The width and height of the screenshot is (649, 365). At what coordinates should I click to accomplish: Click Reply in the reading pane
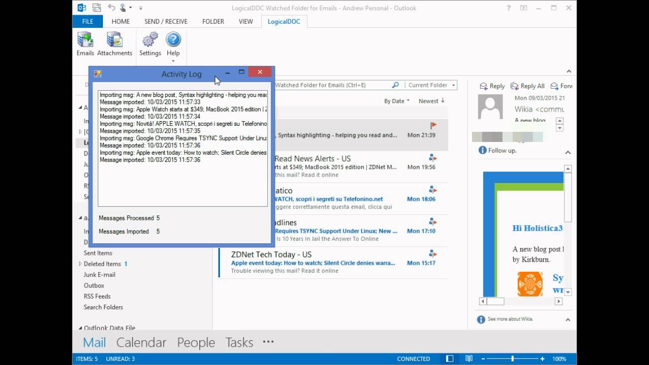(x=492, y=86)
